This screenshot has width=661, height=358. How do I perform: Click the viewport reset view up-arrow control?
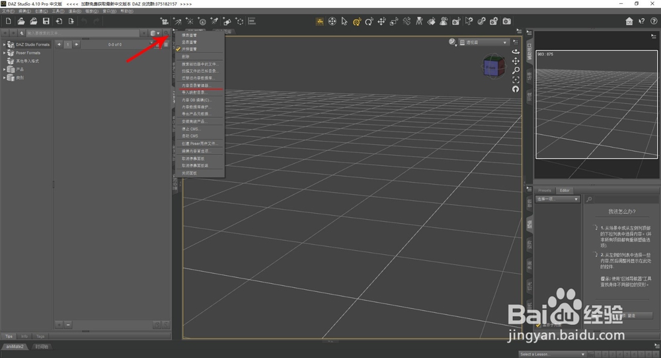[x=516, y=89]
